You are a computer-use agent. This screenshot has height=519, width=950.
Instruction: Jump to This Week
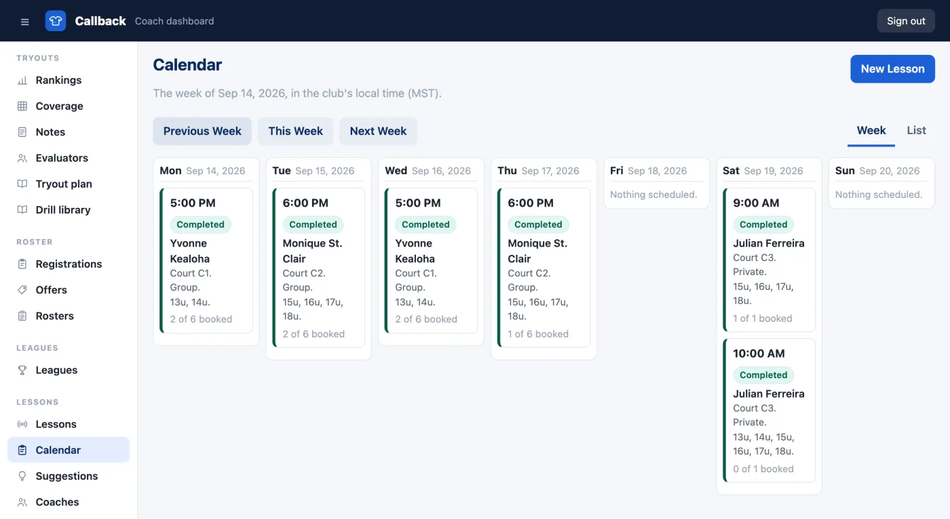(295, 131)
